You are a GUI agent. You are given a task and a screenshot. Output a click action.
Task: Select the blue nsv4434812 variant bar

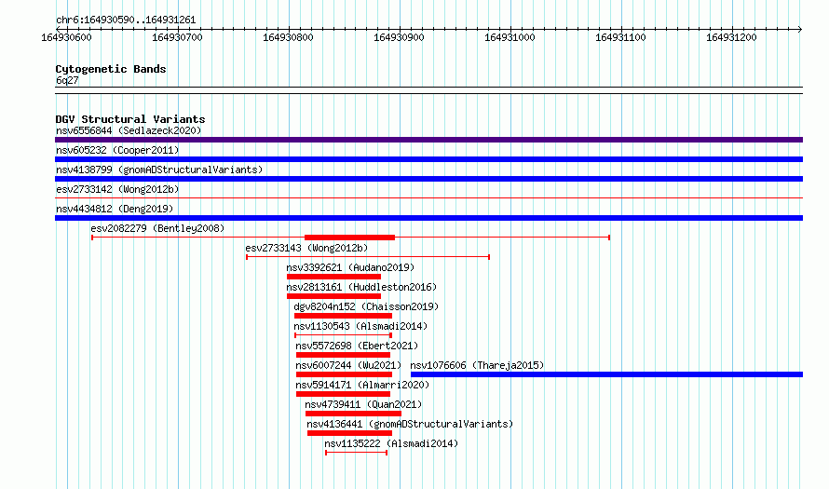pos(428,218)
